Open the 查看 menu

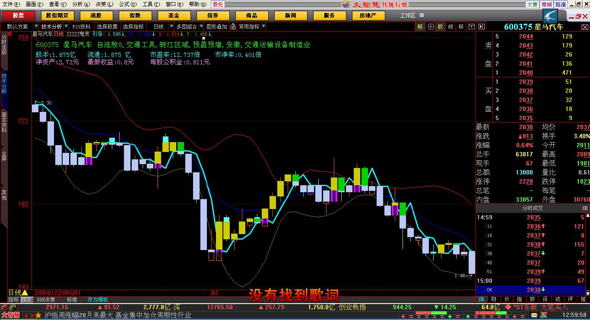[x=57, y=4]
